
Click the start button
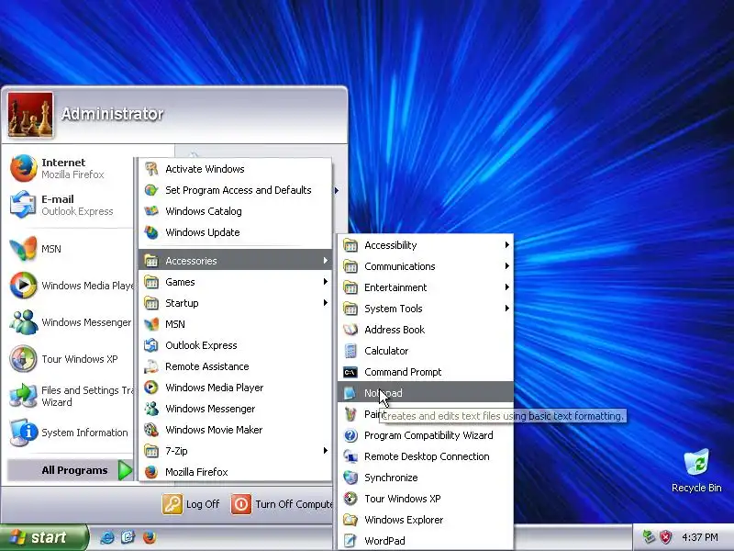tap(44, 537)
